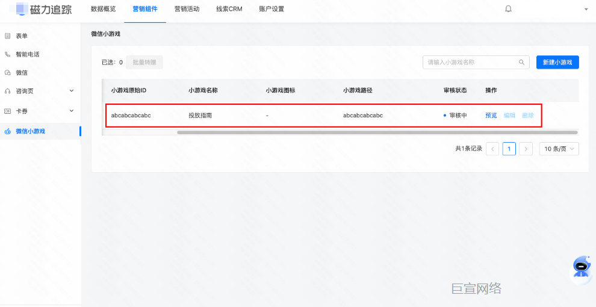Click the search magnifier icon
The image size is (596, 307).
[x=521, y=63]
